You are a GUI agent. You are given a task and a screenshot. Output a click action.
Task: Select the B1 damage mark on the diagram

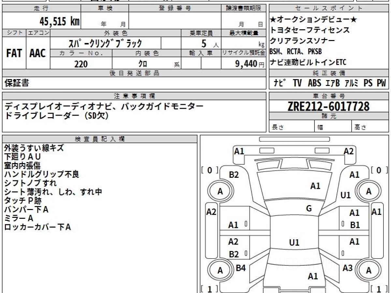(355, 225)
